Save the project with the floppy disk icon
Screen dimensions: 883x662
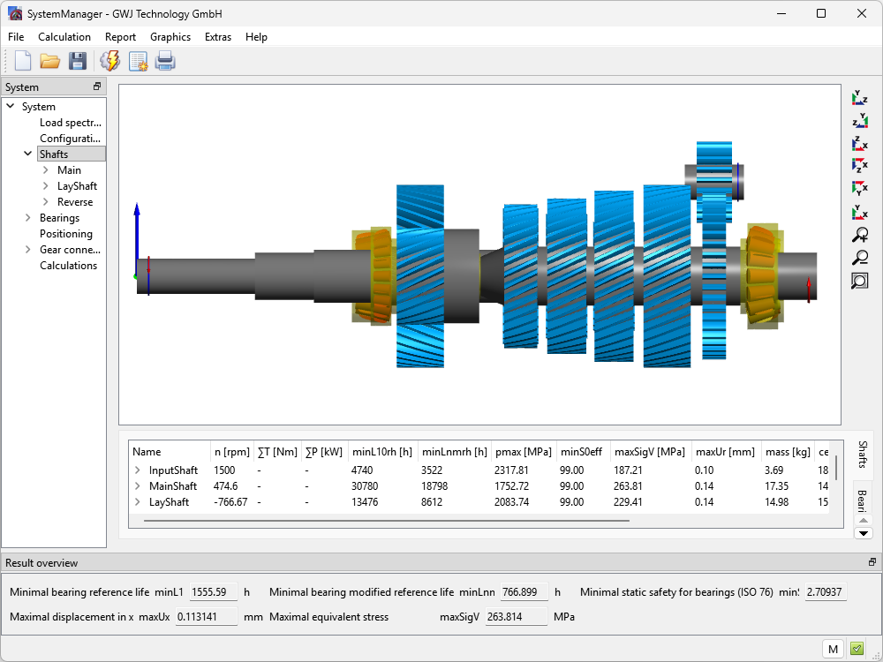(78, 61)
